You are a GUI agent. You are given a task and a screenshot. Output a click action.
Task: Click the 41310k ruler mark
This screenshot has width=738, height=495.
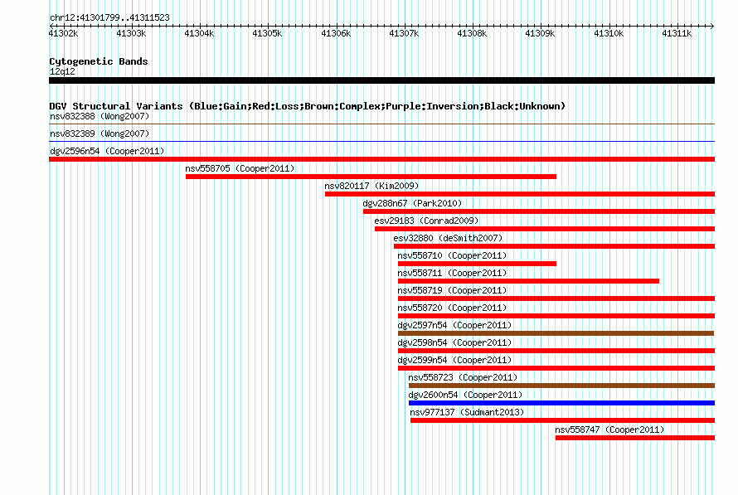[609, 33]
